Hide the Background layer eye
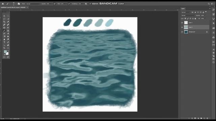Screen dimensions: 216x121 coord(182,32)
